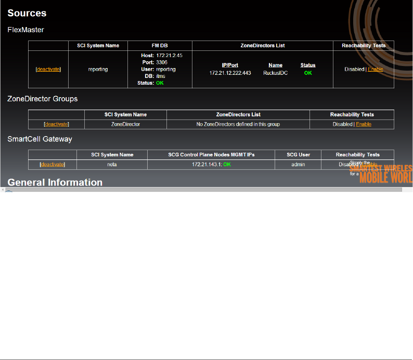Click the Name column header in ZoneDirectors List

pos(276,65)
